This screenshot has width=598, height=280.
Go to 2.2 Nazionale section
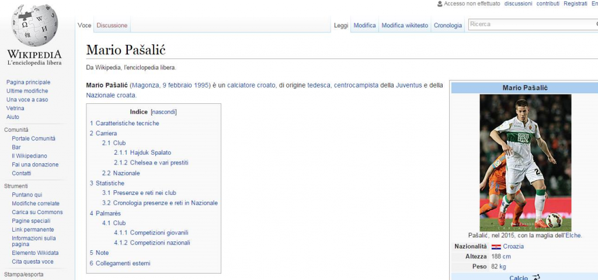pyautogui.click(x=121, y=173)
